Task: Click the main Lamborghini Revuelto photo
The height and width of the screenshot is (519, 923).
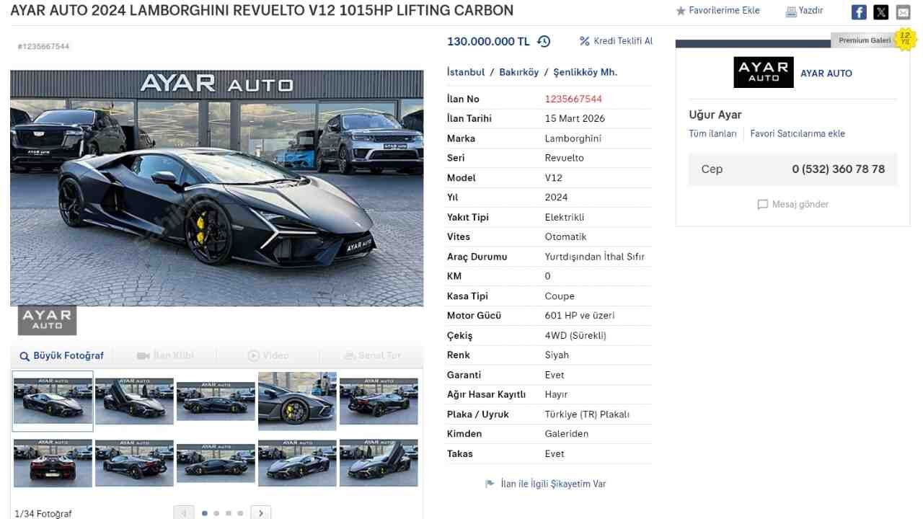Action: 217,188
